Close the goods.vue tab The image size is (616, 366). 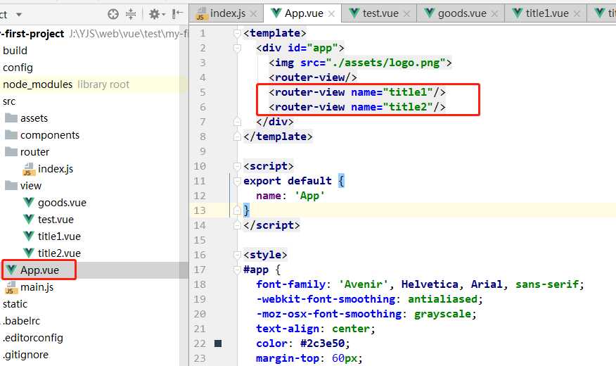point(494,14)
